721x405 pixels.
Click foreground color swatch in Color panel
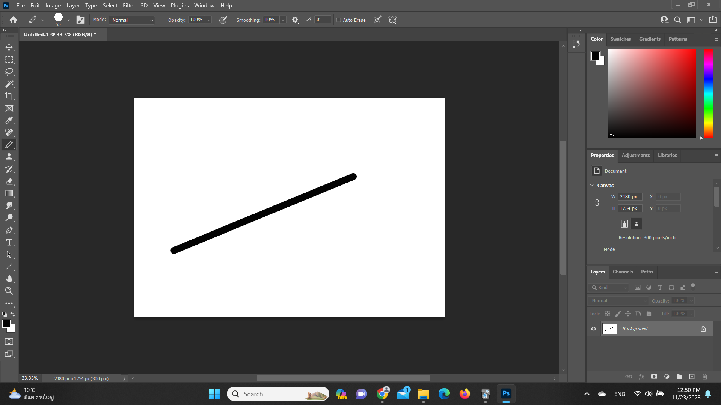(595, 56)
